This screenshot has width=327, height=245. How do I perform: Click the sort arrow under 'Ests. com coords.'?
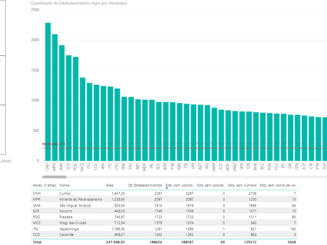(x=167, y=188)
